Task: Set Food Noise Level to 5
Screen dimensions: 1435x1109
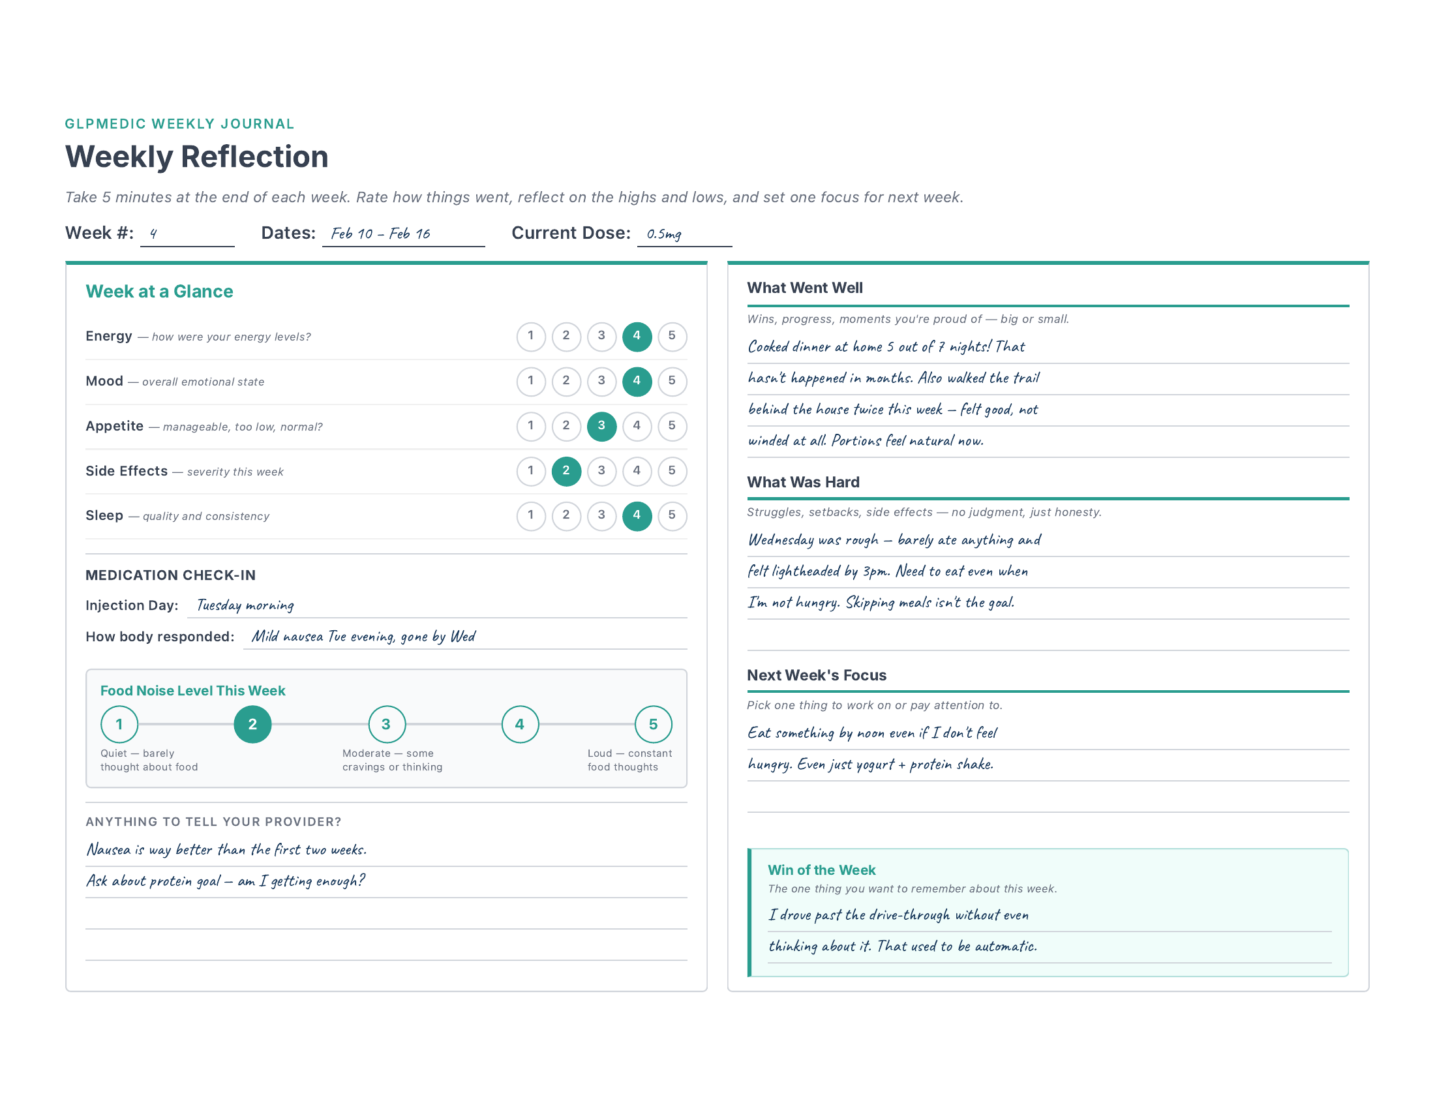Action: point(652,724)
